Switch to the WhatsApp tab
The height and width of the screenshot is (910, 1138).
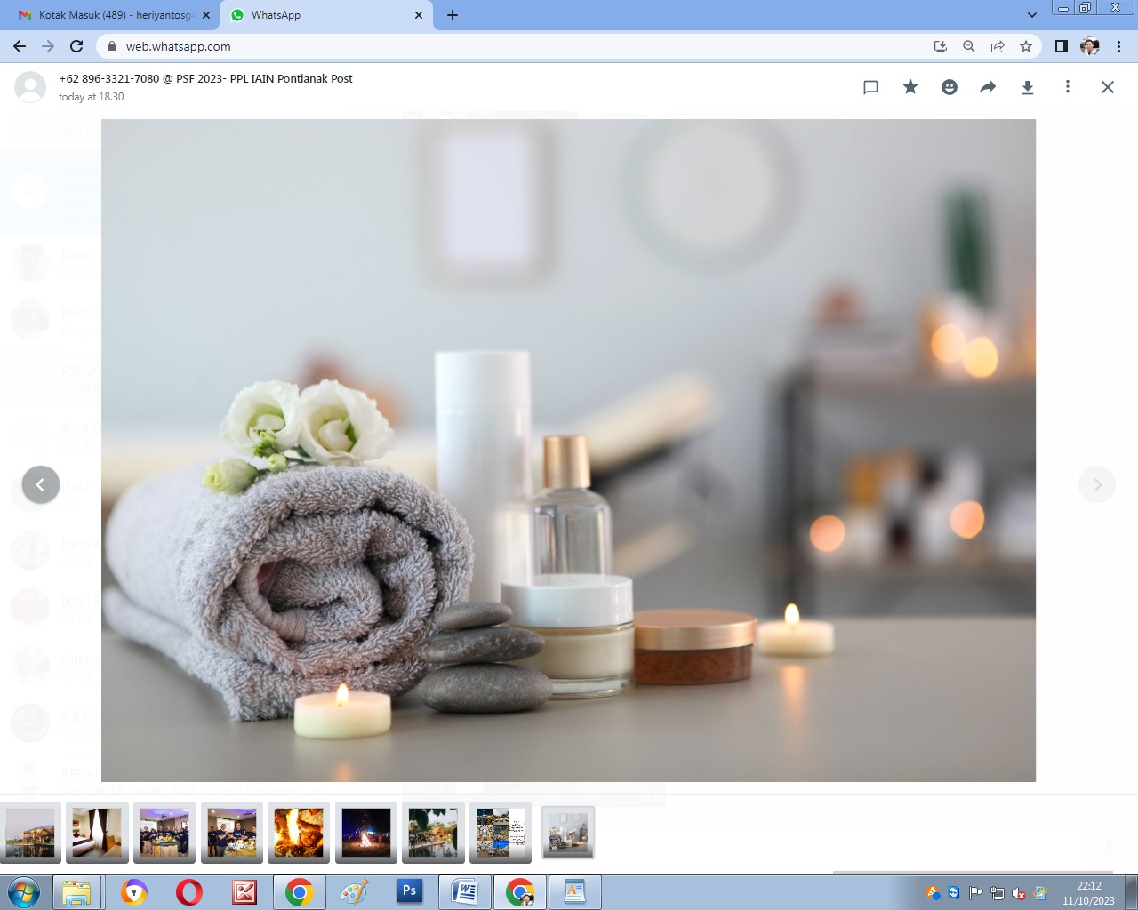coord(326,15)
